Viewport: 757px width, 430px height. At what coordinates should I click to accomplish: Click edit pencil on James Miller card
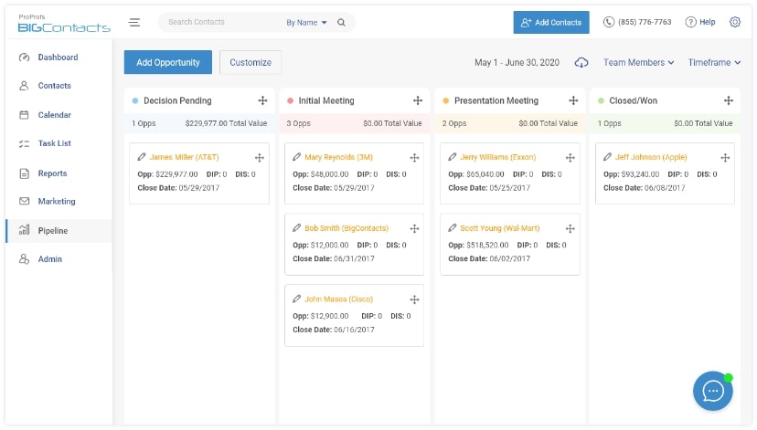point(142,157)
